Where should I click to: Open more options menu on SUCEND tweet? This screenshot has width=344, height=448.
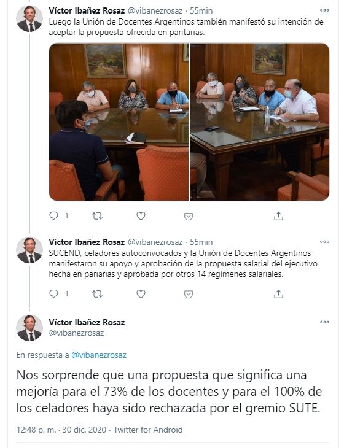point(324,242)
